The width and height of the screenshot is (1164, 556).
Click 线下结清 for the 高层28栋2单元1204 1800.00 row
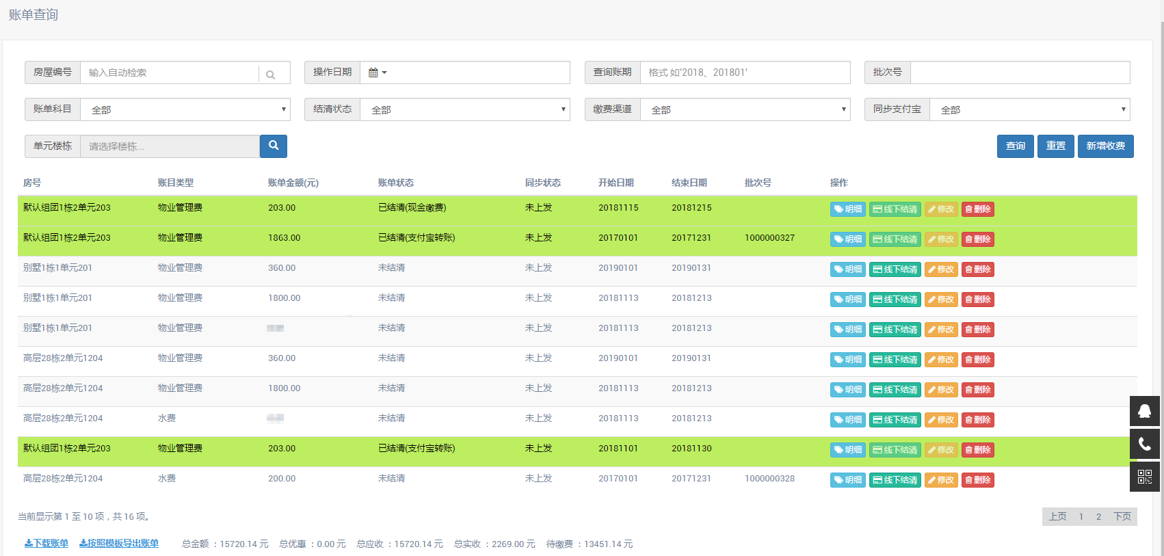895,390
